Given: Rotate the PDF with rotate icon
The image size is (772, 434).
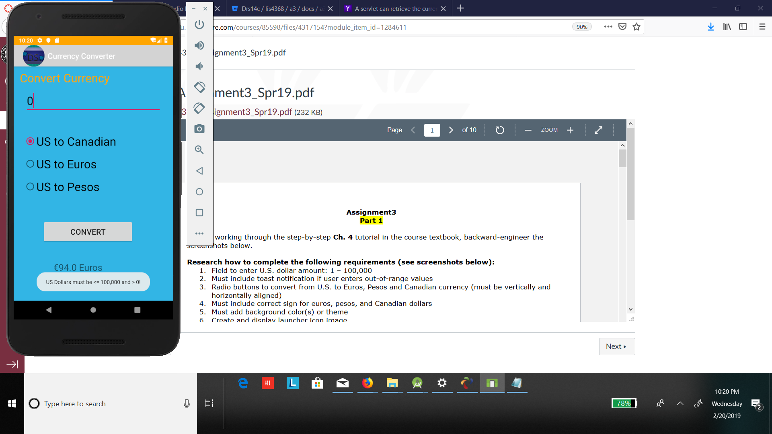Looking at the screenshot, I should pos(500,130).
